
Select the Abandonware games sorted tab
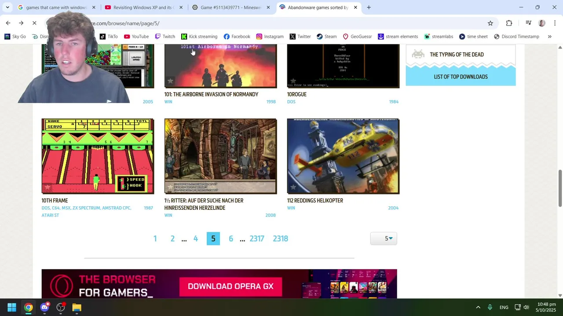pos(319,7)
